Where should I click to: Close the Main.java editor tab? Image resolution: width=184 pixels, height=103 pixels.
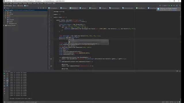tap(77, 8)
